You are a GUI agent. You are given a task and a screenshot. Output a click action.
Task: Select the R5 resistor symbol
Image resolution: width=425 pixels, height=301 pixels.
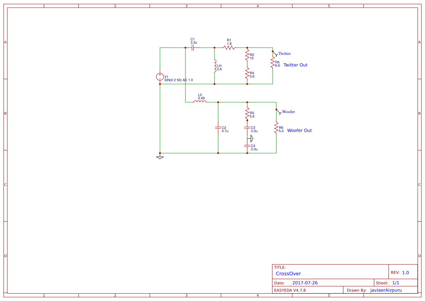273,62
